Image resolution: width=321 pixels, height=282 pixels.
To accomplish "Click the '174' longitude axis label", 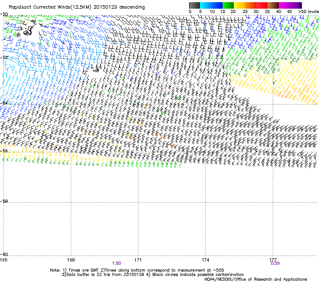I will [x=205, y=260].
